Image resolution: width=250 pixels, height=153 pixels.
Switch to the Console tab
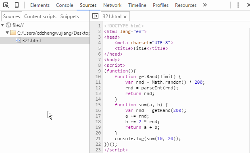pos(65,5)
